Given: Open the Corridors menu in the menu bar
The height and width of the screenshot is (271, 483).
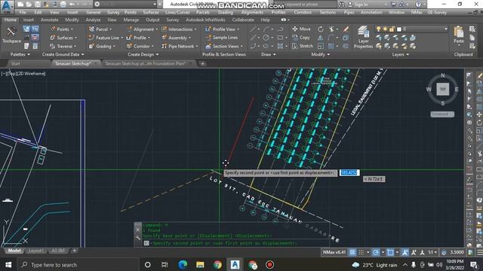Looking at the screenshot, I should click(303, 12).
